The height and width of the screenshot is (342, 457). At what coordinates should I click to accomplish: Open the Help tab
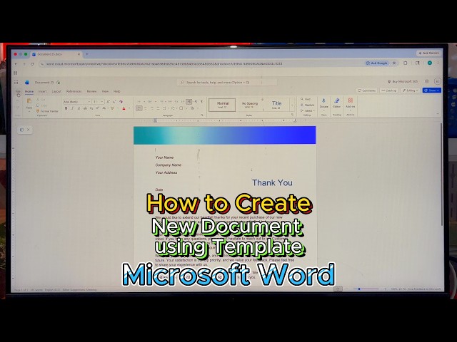click(116, 91)
